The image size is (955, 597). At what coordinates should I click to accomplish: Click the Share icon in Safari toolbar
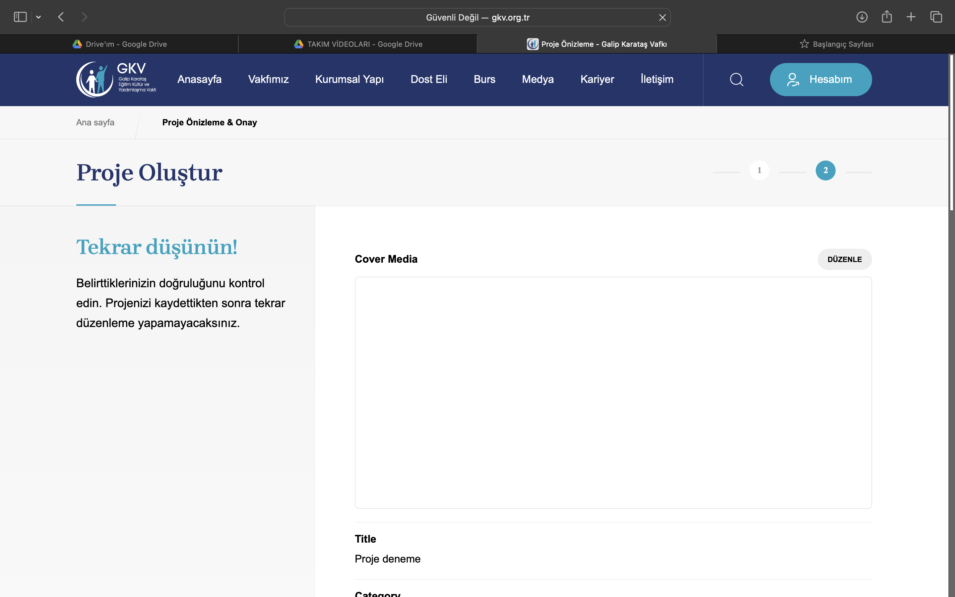pyautogui.click(x=887, y=17)
